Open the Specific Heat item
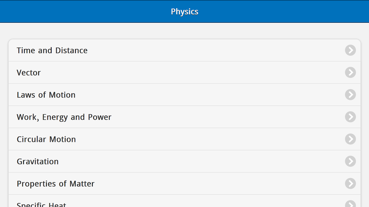The image size is (369, 207). coord(42,204)
